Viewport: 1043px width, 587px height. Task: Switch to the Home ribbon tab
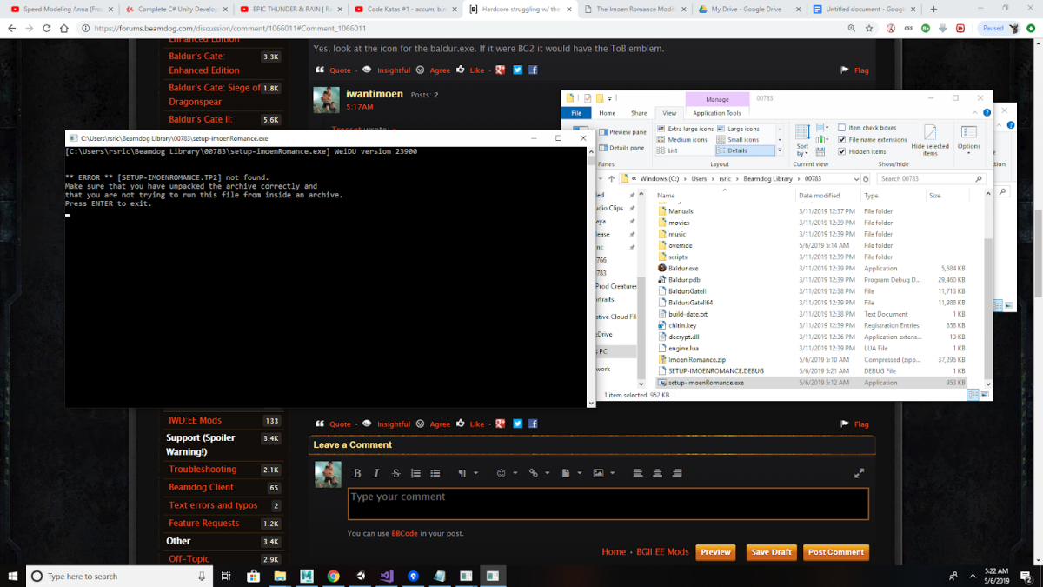click(x=607, y=113)
